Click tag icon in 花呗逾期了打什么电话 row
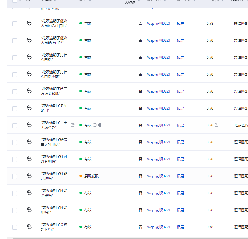The width and height of the screenshot is (248, 239). tap(29, 57)
